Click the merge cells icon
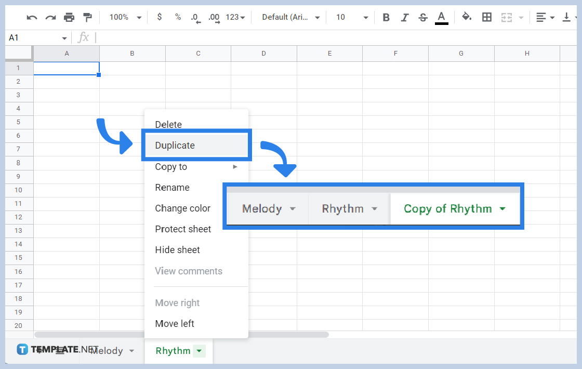 point(506,17)
